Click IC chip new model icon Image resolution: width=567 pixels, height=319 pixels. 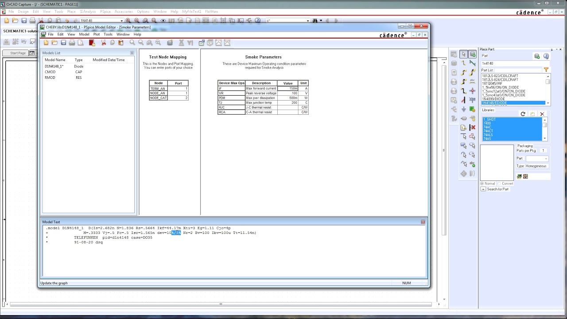click(170, 43)
